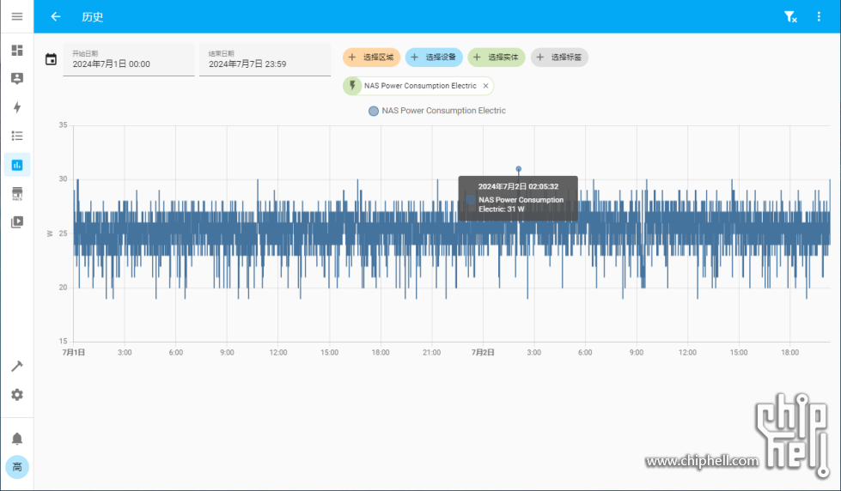Viewport: 841px width, 491px height.
Task: Add an area filter chip
Action: point(371,58)
